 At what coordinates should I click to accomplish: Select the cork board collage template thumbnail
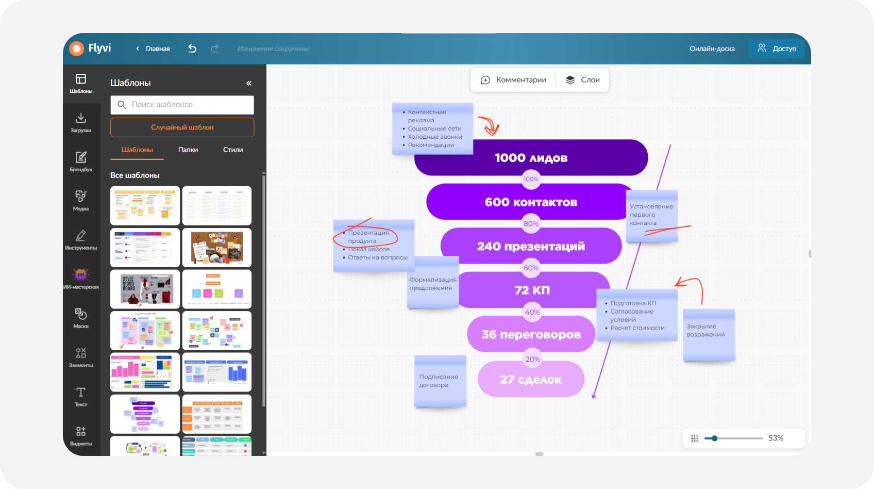click(217, 247)
